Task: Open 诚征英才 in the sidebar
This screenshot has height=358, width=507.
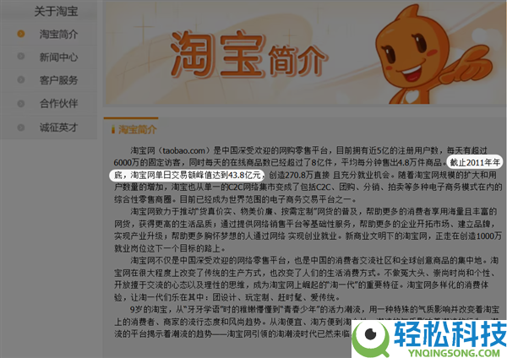Action: pos(58,127)
